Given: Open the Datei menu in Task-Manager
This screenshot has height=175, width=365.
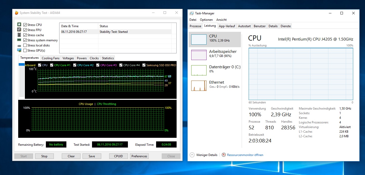Looking at the screenshot, I should pyautogui.click(x=193, y=20).
